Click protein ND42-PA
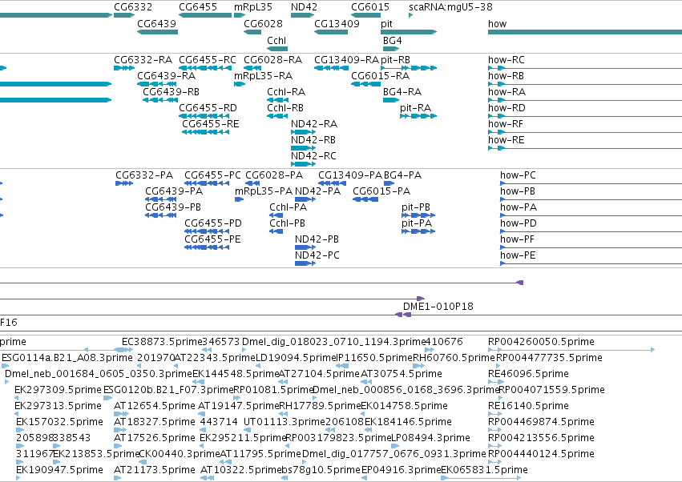The height and width of the screenshot is (482, 682). point(317,191)
